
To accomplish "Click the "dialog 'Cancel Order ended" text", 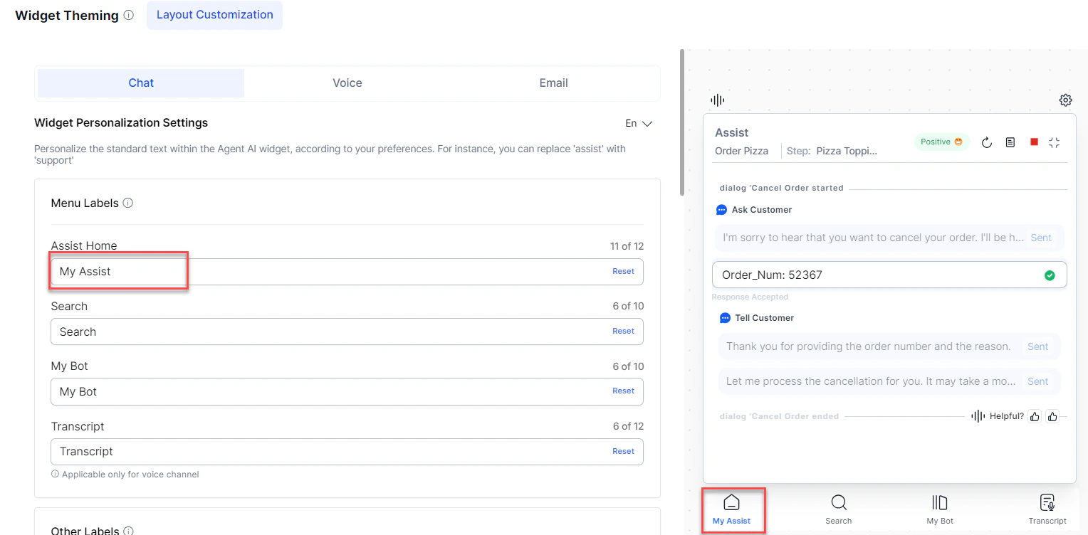I will (x=779, y=416).
